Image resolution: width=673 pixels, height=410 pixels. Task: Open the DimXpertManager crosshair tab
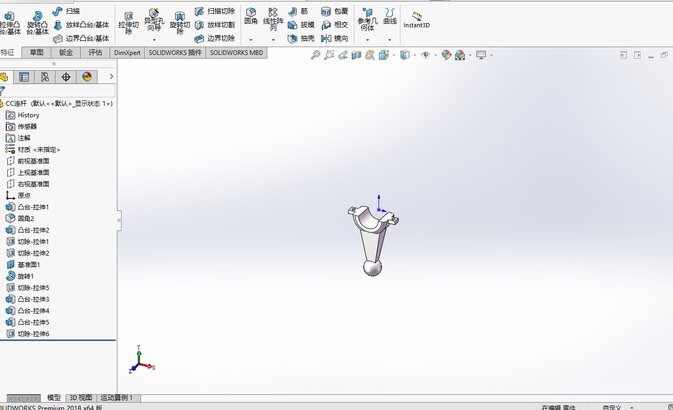point(66,77)
